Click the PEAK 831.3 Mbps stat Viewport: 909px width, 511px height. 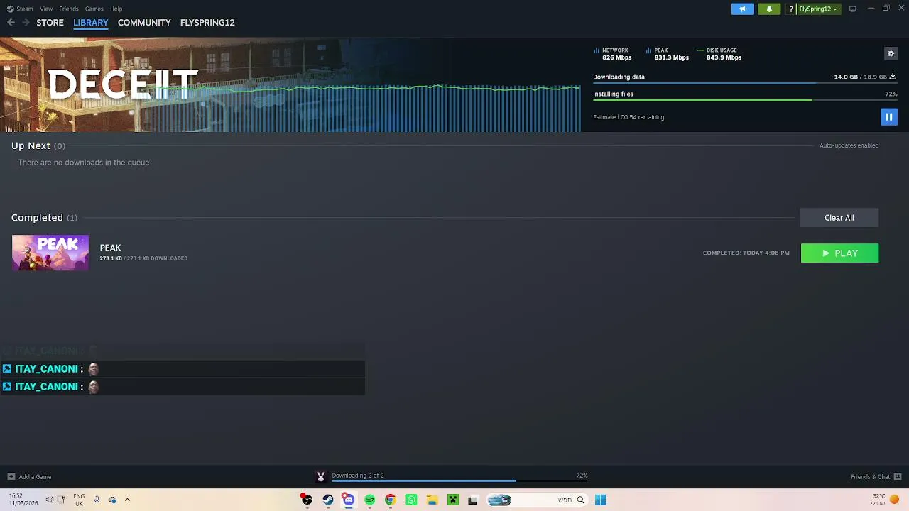pyautogui.click(x=668, y=54)
